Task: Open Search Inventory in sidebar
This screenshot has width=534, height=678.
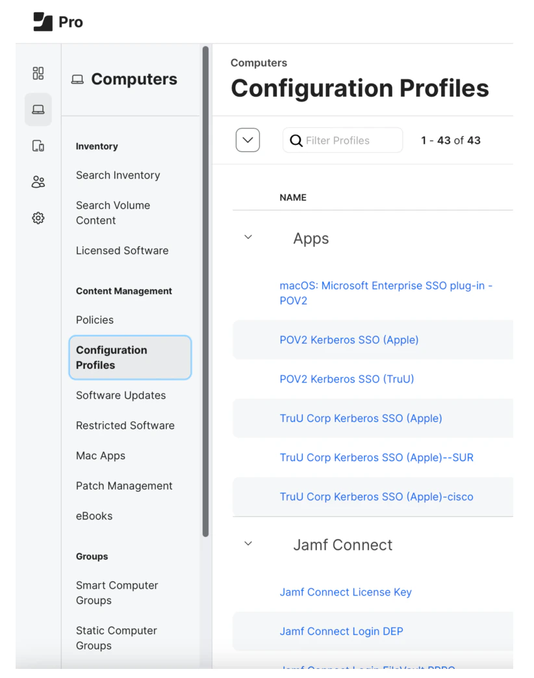Action: (x=118, y=175)
